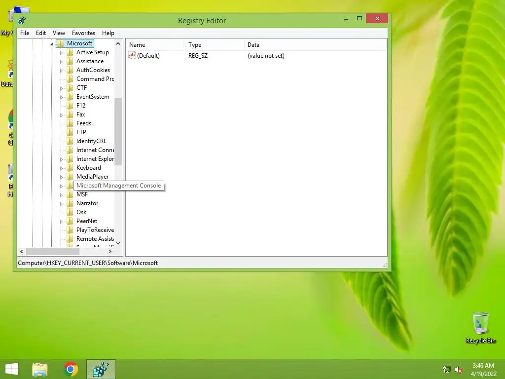Click the tree horizontal scroll left arrow
Screen dimensions: 505x379
coord(22,251)
